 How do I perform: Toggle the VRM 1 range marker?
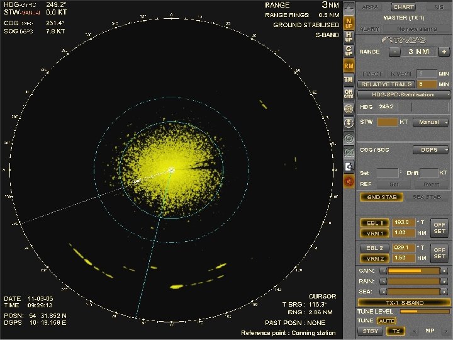[x=374, y=233]
